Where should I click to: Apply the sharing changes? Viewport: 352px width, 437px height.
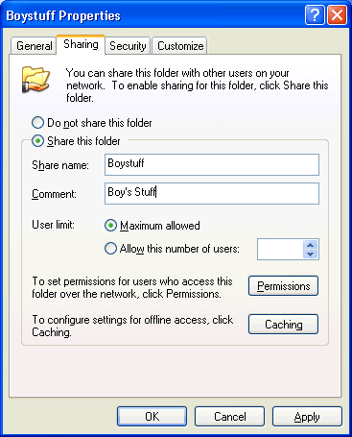pos(307,417)
